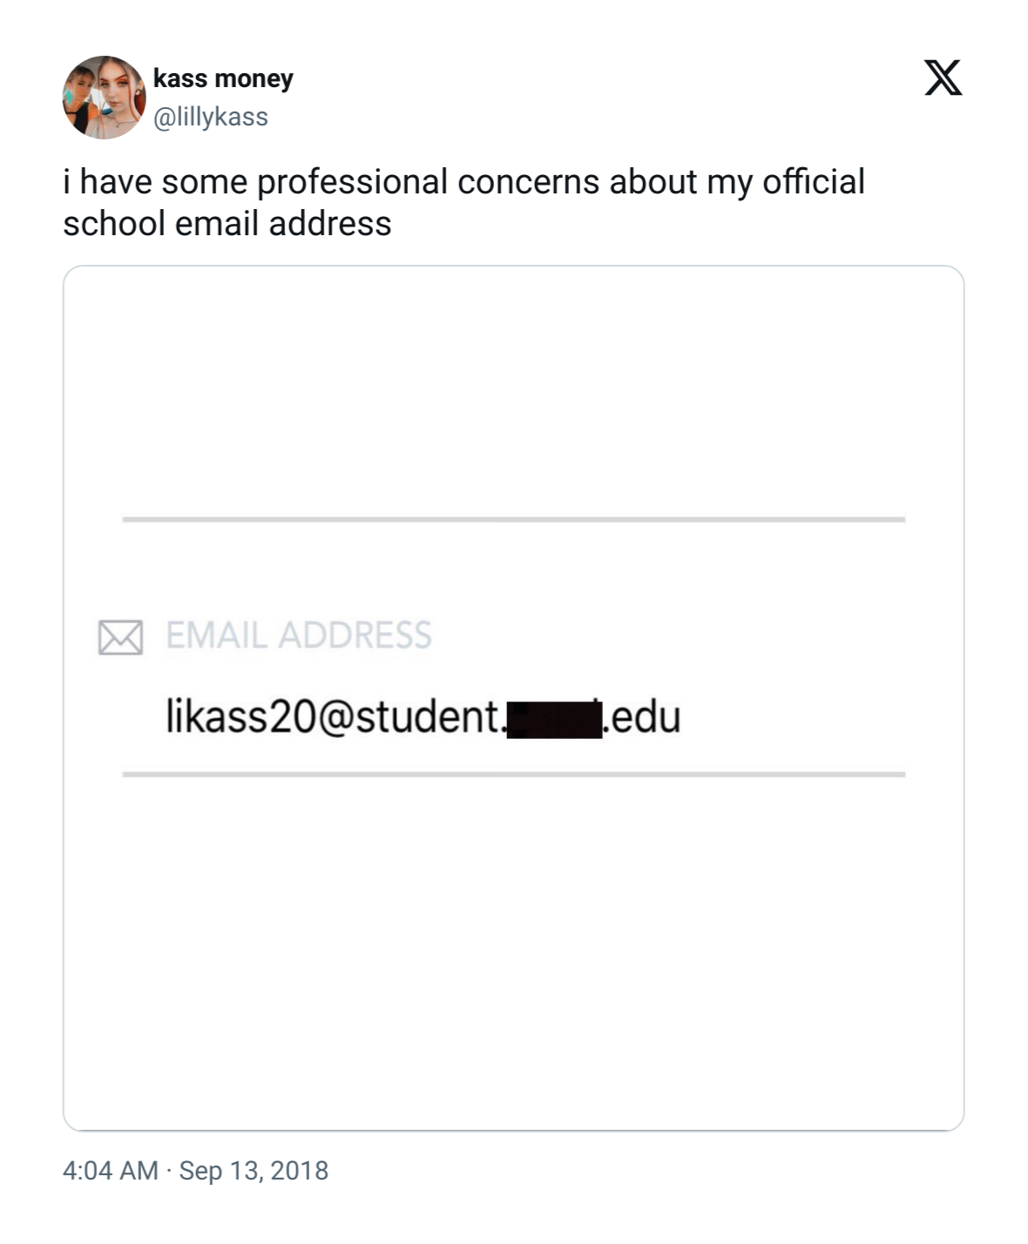Image resolution: width=1028 pixels, height=1244 pixels.
Task: Open kass money's profile avatar
Action: (105, 98)
